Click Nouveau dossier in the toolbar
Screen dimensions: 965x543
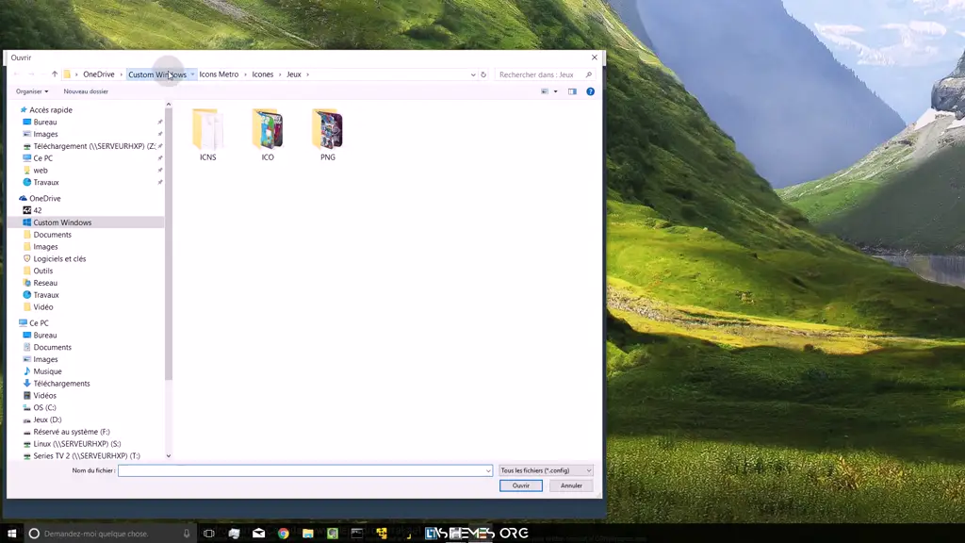click(86, 91)
